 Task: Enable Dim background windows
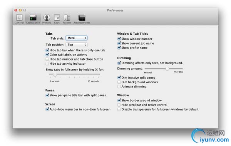point(119,82)
